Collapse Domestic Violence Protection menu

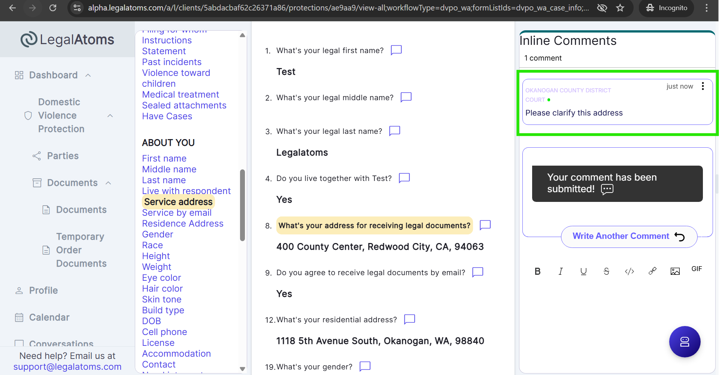110,116
